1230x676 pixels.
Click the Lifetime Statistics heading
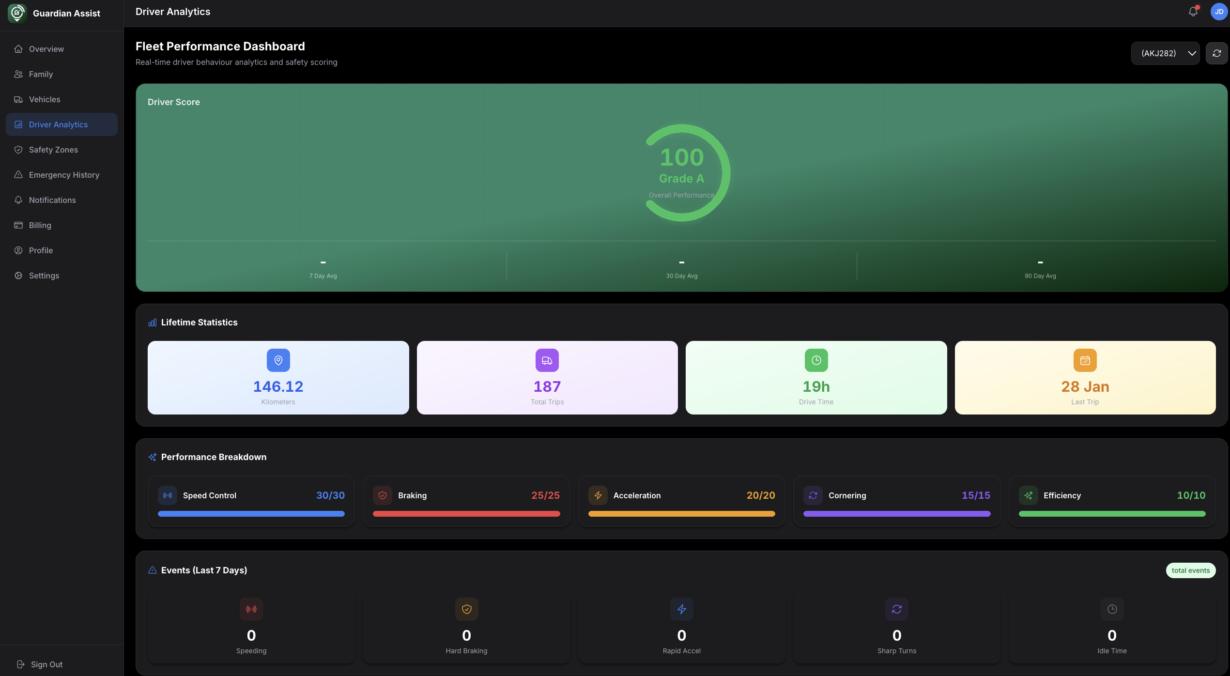(200, 323)
